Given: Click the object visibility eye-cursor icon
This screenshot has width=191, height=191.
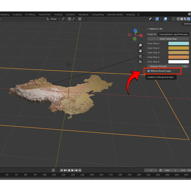Looking at the screenshot, I should [151, 19].
